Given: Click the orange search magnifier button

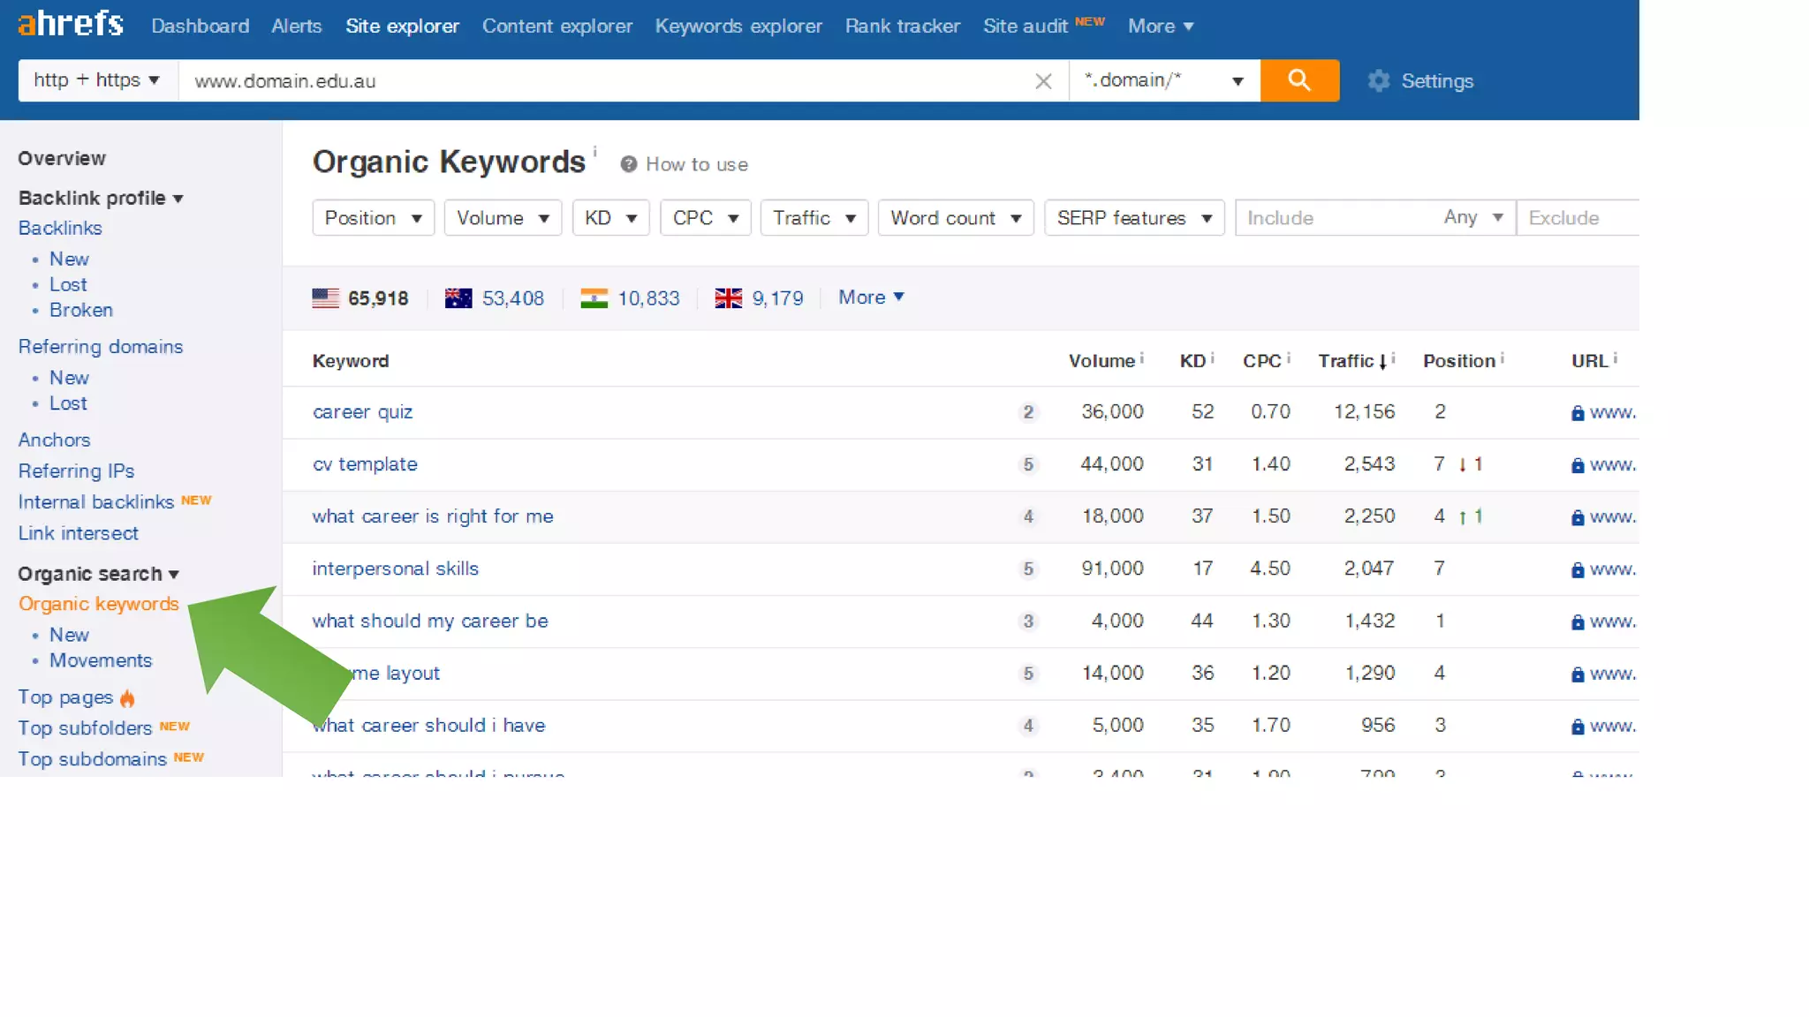Looking at the screenshot, I should point(1298,80).
